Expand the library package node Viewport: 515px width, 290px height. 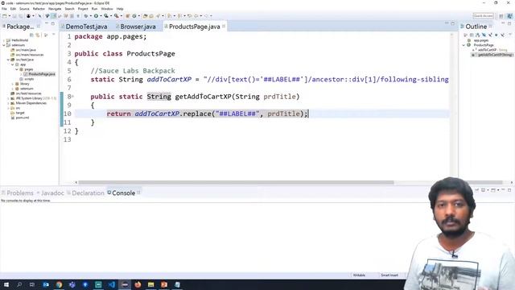pyautogui.click(x=13, y=84)
